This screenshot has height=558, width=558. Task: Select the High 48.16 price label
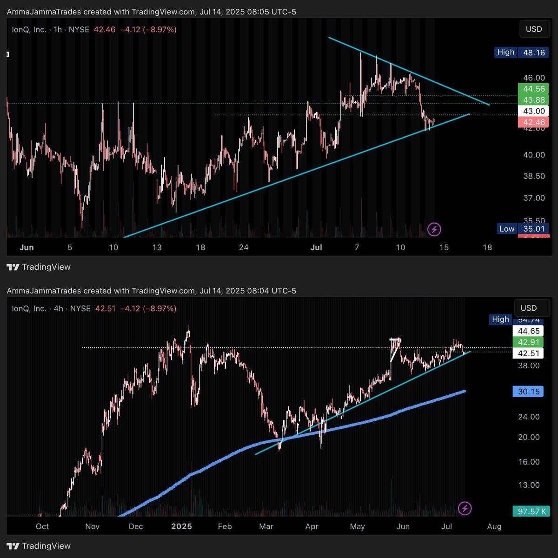click(521, 52)
